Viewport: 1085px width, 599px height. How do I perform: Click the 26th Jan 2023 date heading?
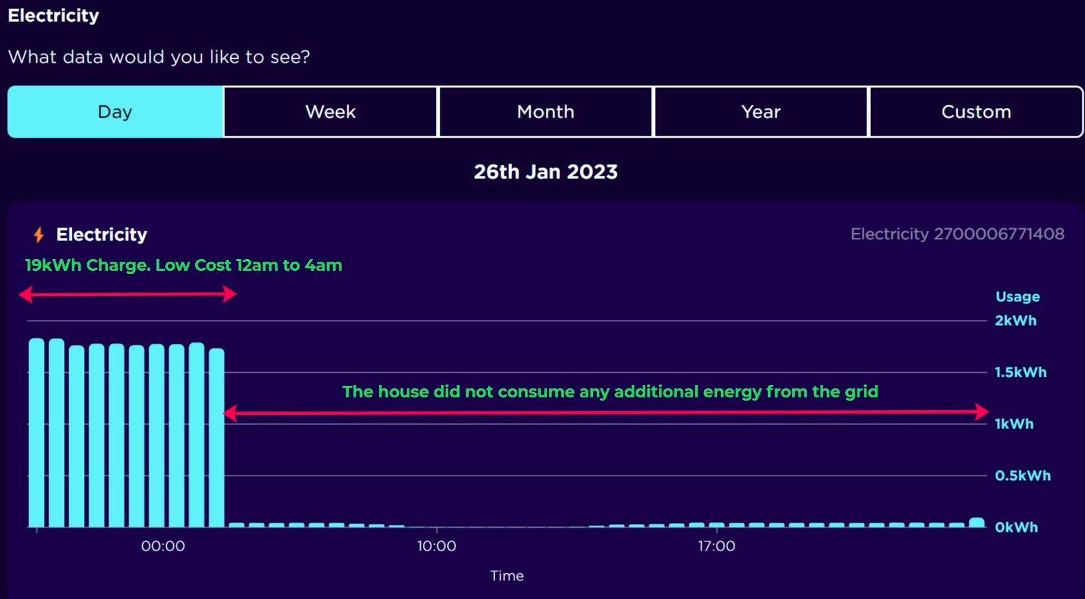[x=546, y=172]
